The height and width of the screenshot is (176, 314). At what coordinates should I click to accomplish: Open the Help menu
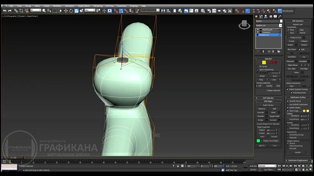143,6
